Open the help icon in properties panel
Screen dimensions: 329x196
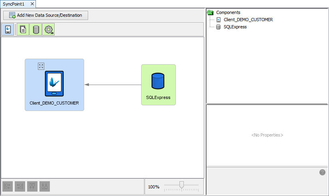click(x=322, y=172)
